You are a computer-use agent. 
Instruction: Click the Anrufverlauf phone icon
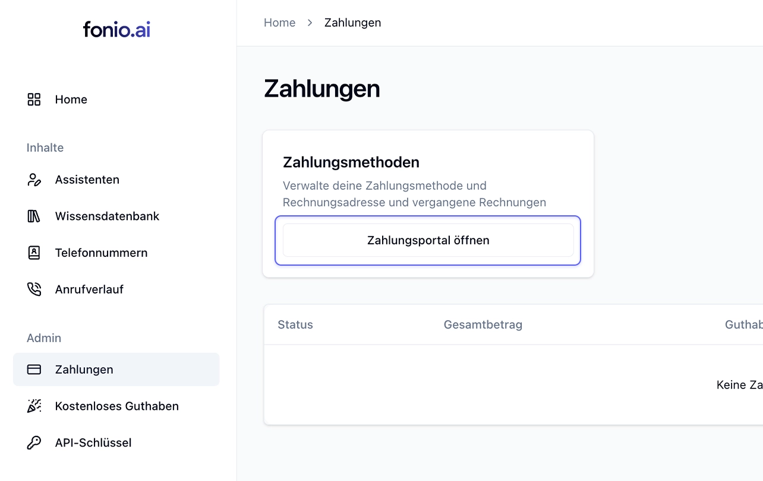point(34,289)
